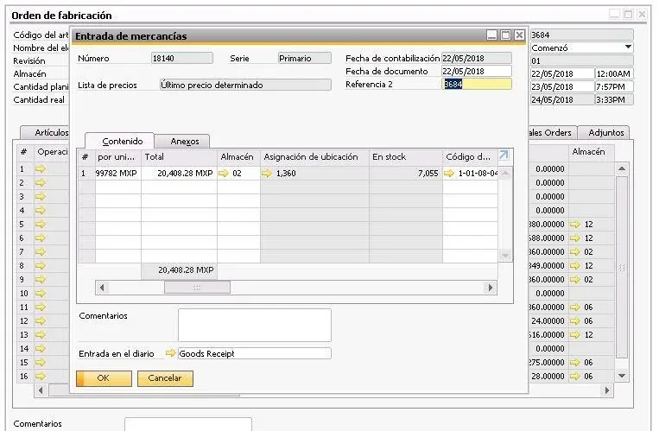Click row 15 link arrow in Orden de fabricación
Screen dimensions: 659x431
(41, 363)
